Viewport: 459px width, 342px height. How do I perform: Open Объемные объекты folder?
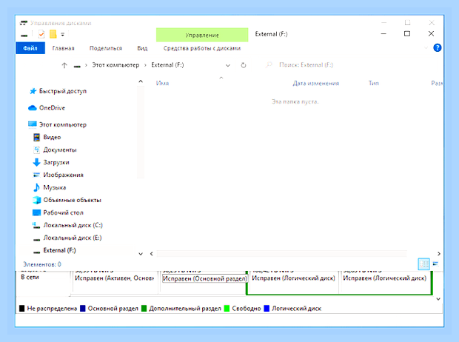72,200
